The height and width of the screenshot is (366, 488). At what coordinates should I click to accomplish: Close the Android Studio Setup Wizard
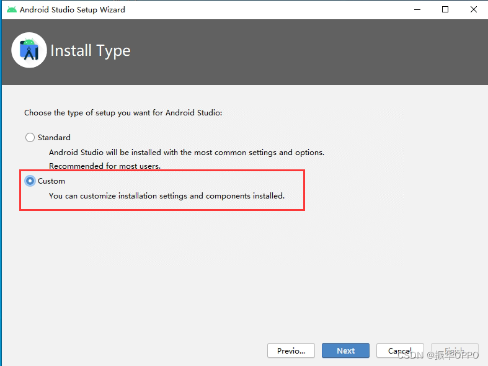(474, 10)
